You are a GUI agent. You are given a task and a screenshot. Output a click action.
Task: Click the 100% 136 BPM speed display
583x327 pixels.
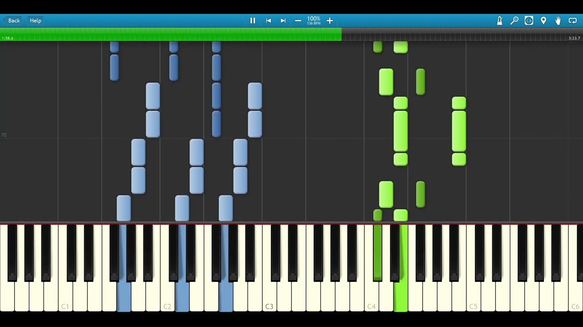point(314,20)
